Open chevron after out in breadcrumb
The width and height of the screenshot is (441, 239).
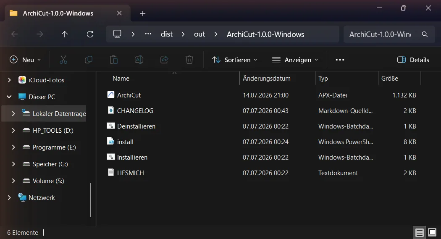pyautogui.click(x=216, y=34)
